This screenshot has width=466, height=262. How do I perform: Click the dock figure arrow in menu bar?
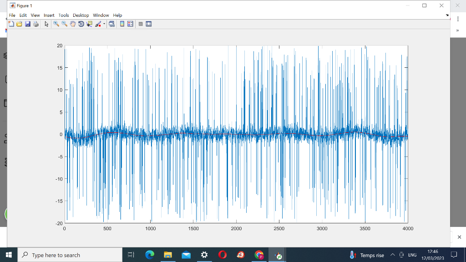point(447,15)
